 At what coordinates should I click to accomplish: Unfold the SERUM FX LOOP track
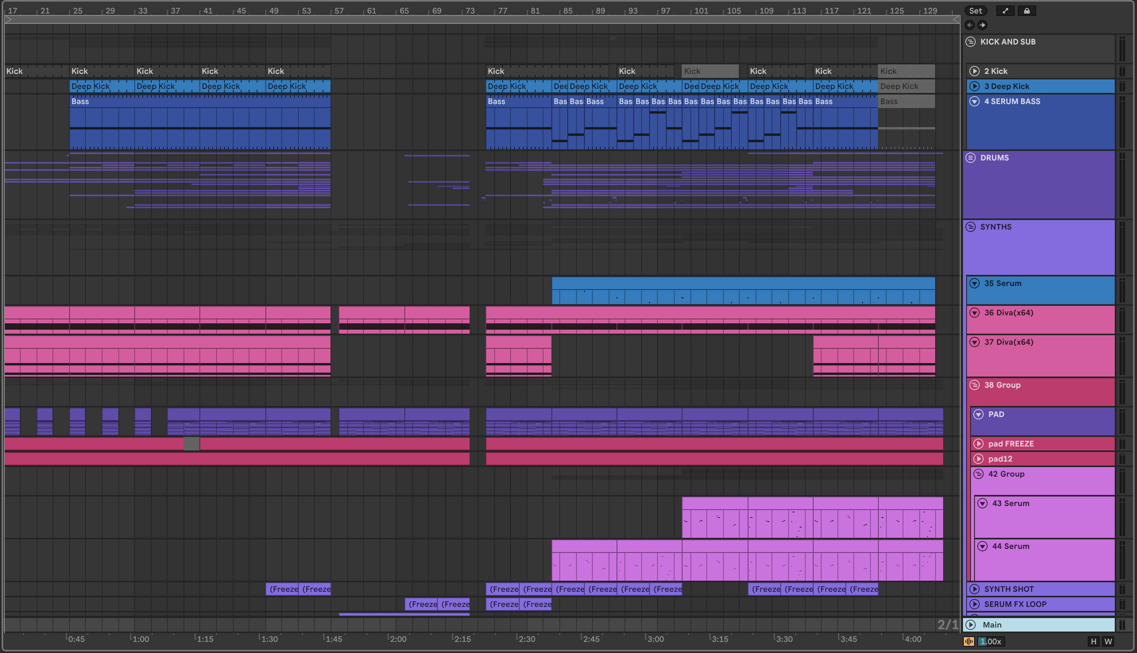pyautogui.click(x=974, y=604)
